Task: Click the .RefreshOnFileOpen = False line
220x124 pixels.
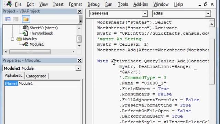Action: pyautogui.click(x=155, y=111)
